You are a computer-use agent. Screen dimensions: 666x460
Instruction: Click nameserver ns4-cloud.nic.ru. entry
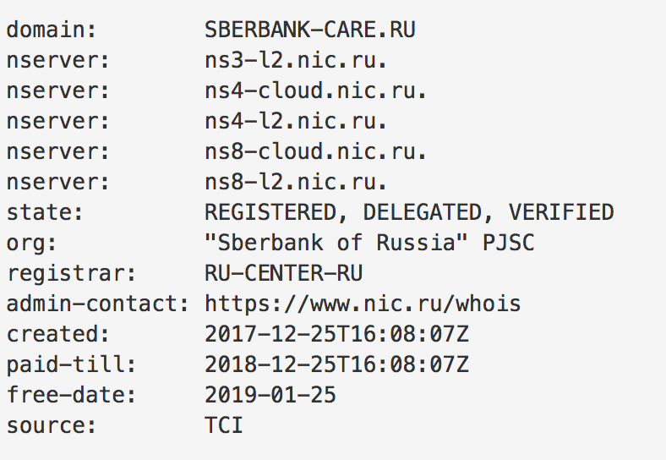pos(315,90)
